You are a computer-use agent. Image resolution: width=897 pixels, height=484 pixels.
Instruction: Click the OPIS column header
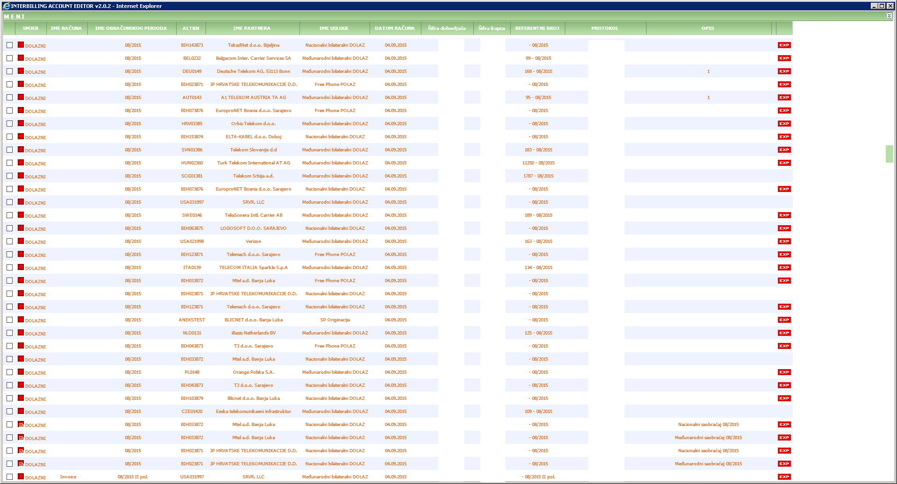(x=708, y=28)
